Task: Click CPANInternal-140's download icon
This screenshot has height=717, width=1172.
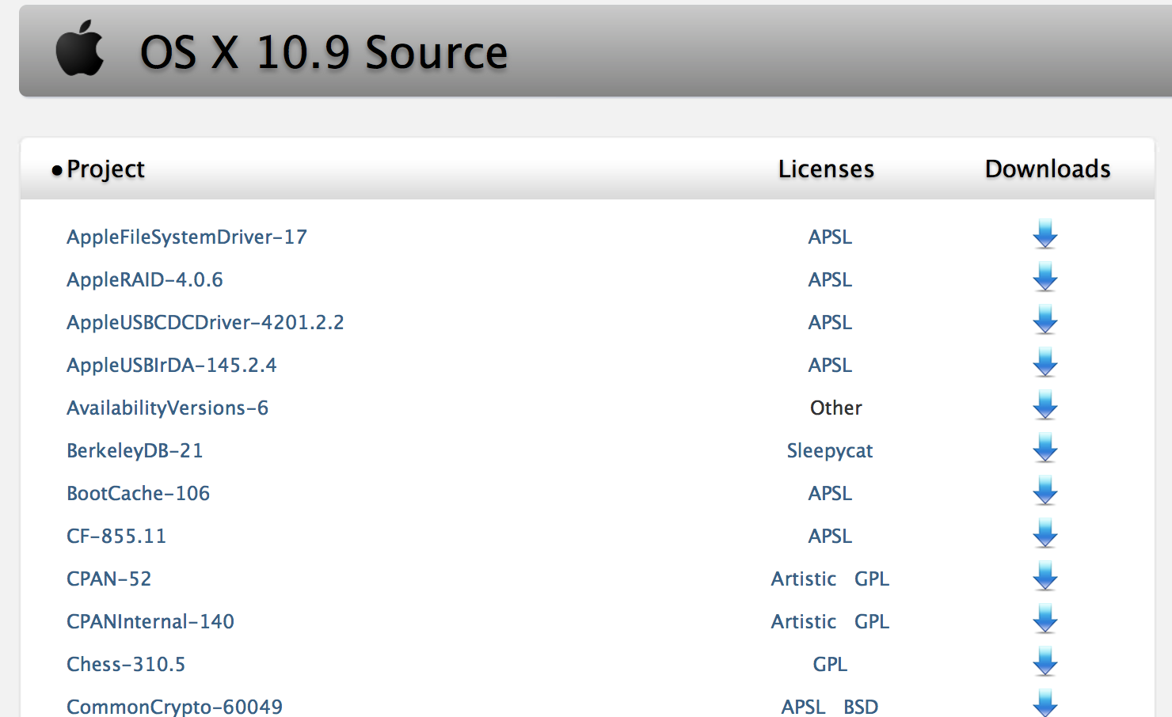Action: click(x=1045, y=620)
